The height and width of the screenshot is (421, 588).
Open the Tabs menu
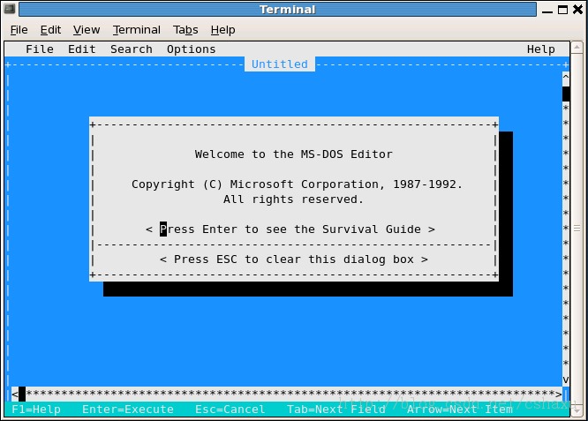[185, 30]
